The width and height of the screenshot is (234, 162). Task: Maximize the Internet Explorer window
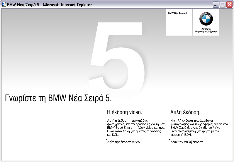(223, 5)
